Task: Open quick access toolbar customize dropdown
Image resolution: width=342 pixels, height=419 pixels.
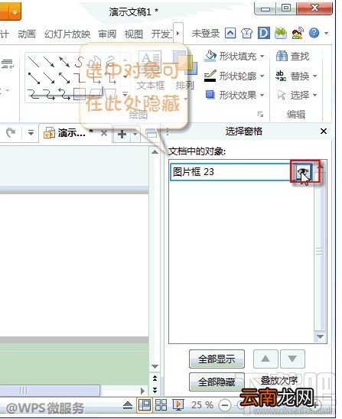Action: pos(31,132)
